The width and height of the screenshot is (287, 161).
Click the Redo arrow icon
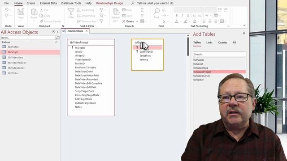pyautogui.click(x=7, y=16)
